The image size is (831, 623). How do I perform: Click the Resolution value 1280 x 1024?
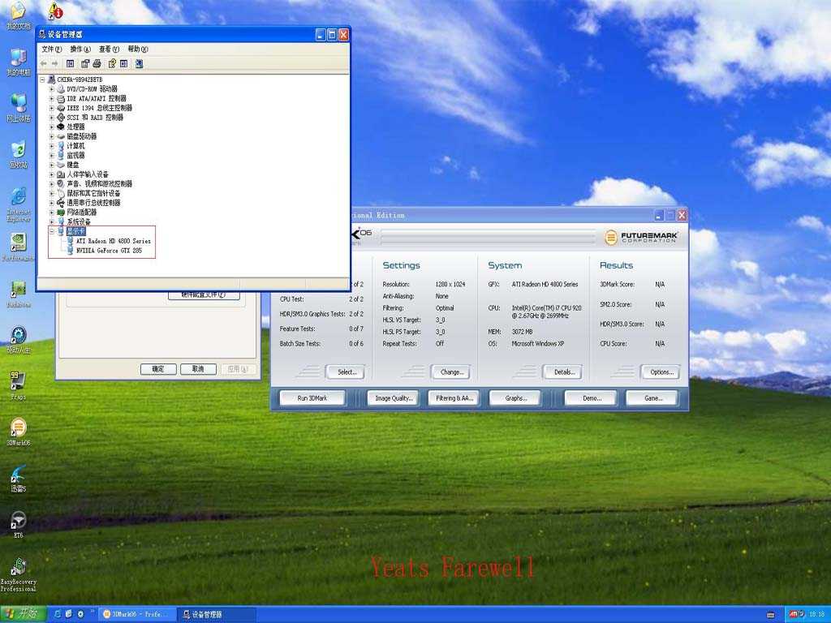tap(450, 285)
